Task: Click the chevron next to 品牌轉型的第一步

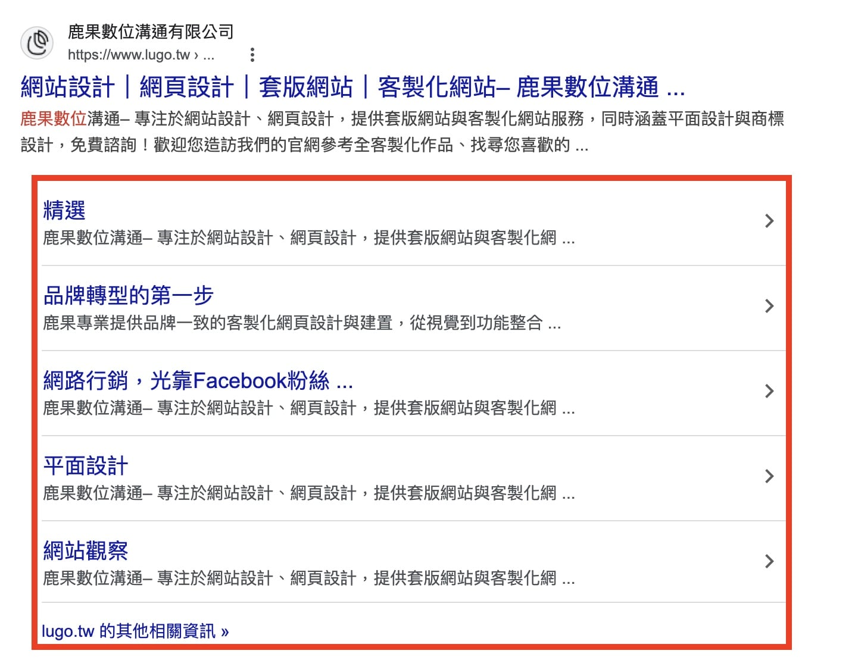Action: pyautogui.click(x=769, y=306)
